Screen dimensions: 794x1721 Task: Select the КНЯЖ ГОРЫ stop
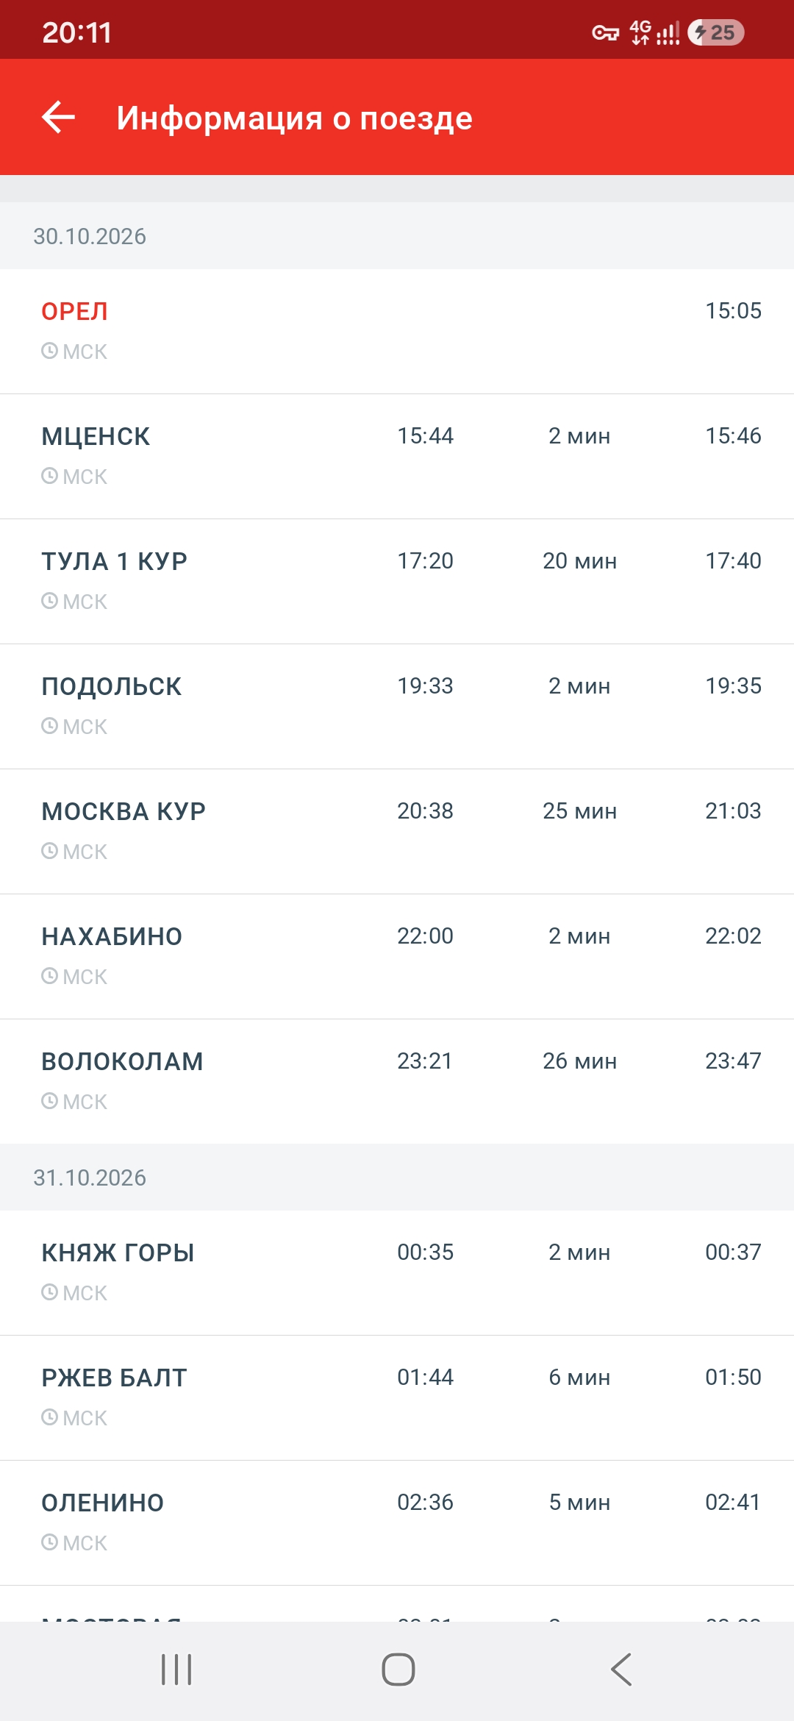(x=397, y=1273)
